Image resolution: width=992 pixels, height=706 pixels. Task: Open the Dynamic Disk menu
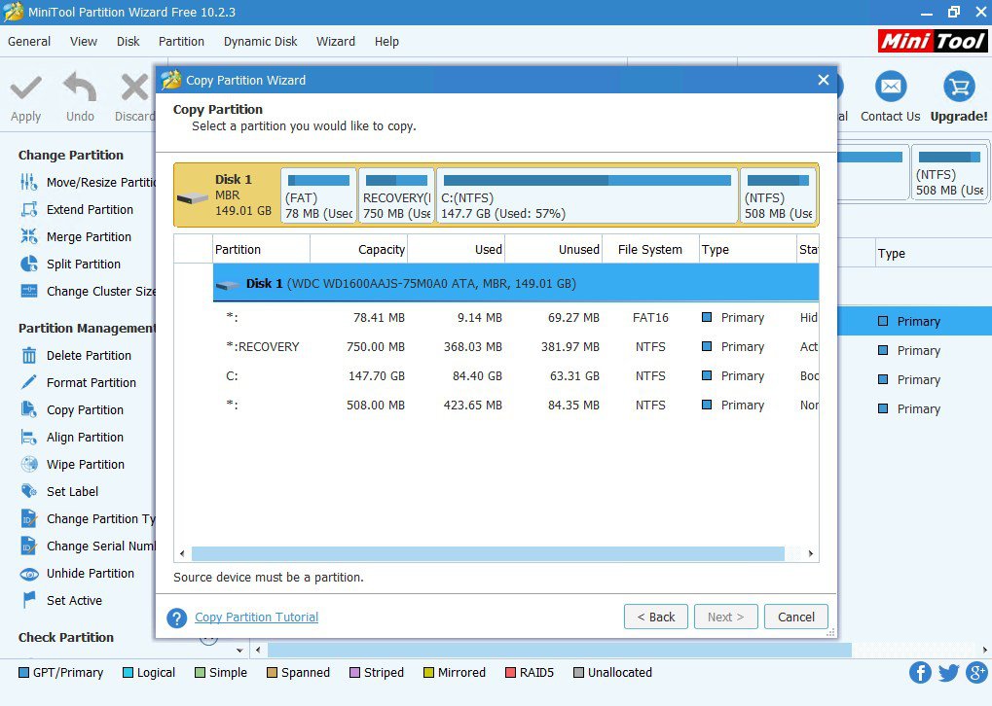[260, 42]
